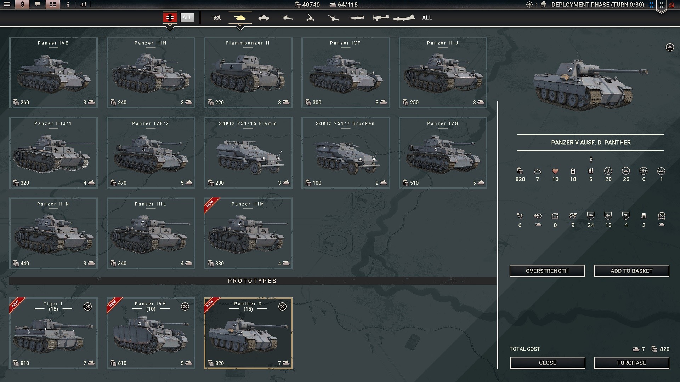Select Panzer IIIM tank card
This screenshot has width=680, height=382.
247,233
